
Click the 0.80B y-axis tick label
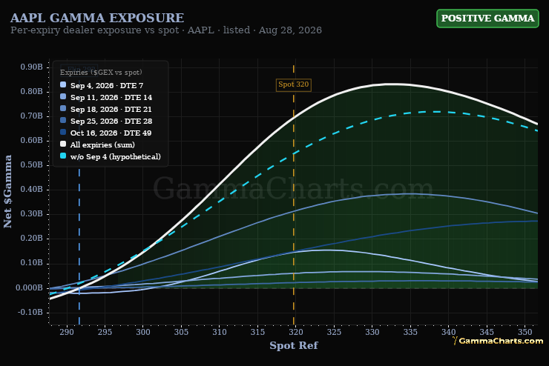click(x=31, y=92)
